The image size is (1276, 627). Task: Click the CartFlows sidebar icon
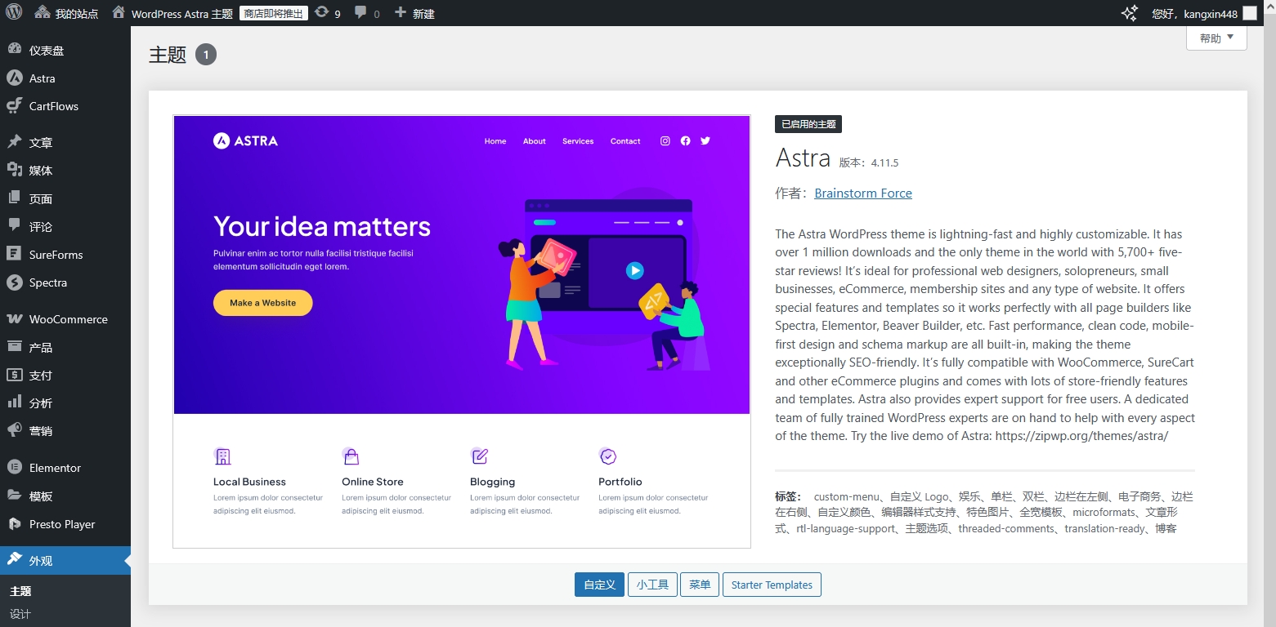pos(15,106)
